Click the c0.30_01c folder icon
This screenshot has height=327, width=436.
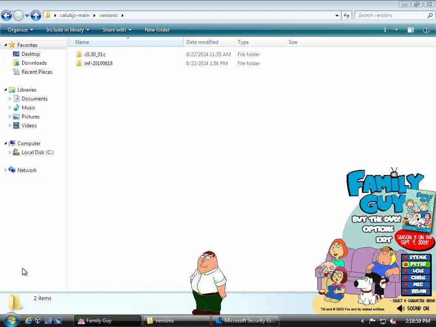point(79,54)
